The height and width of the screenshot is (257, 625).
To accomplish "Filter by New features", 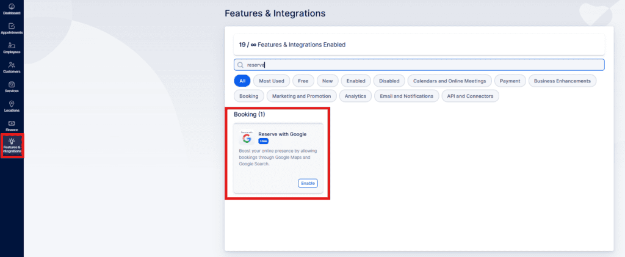I will click(328, 81).
